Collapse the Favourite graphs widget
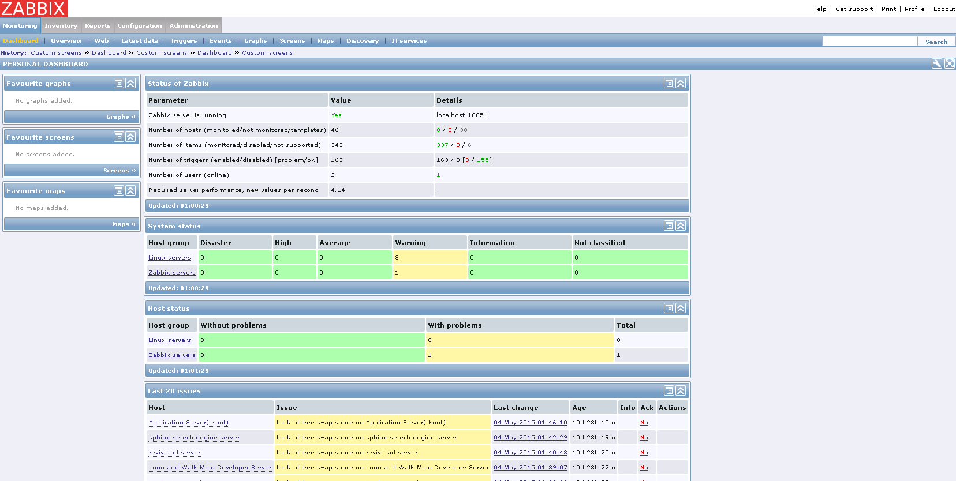The image size is (956, 481). 130,84
